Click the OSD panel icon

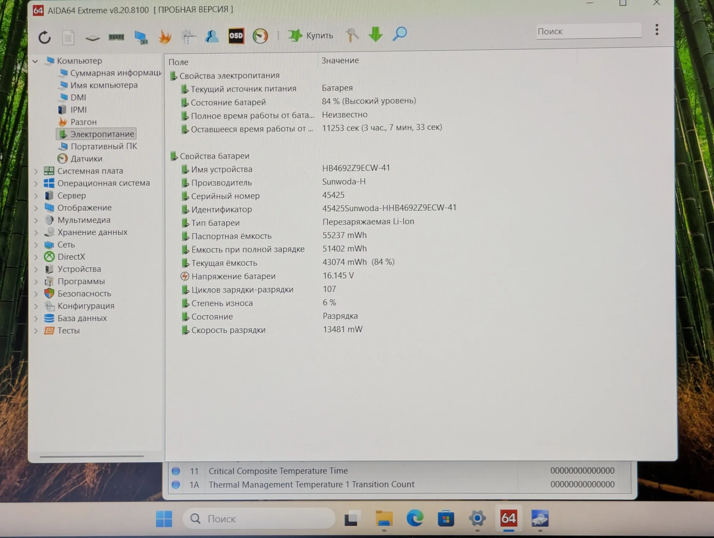(x=236, y=36)
